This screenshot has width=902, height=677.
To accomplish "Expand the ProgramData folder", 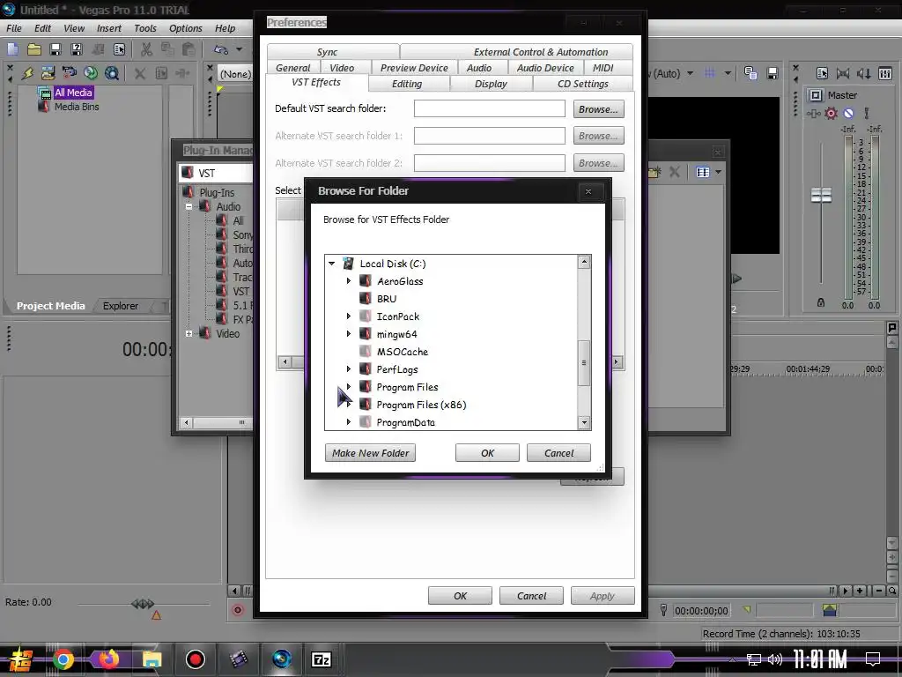I will 349,422.
